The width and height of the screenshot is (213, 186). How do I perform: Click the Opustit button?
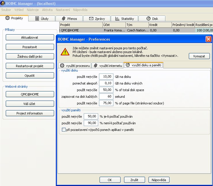[x=30, y=76]
